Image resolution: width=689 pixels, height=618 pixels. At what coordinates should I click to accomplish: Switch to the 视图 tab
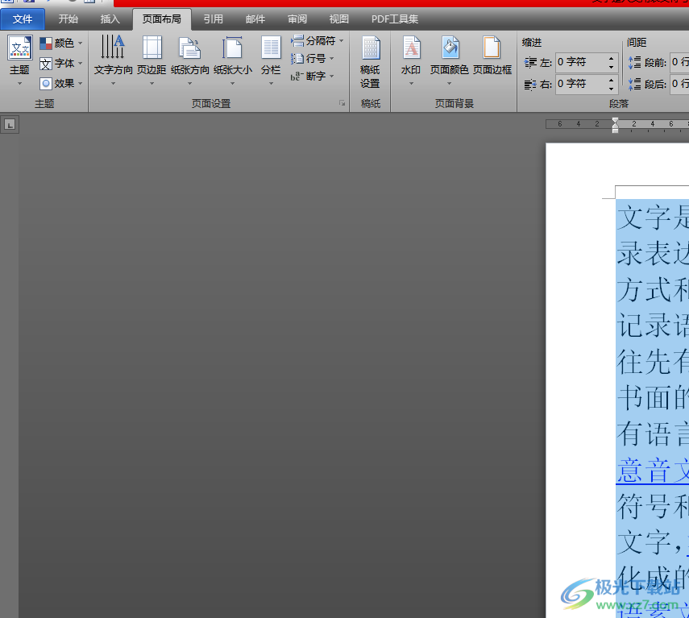point(338,19)
